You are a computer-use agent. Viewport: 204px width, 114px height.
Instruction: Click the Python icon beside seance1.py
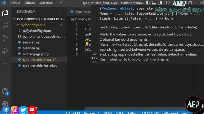coord(19,42)
